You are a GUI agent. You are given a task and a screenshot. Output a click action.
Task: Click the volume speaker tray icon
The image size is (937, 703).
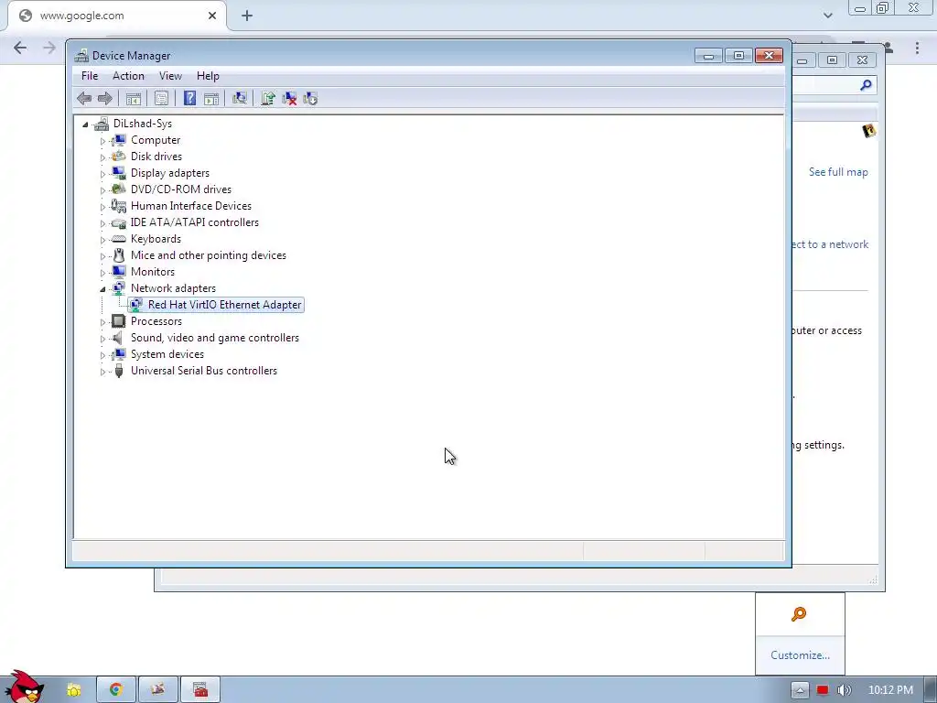click(844, 690)
